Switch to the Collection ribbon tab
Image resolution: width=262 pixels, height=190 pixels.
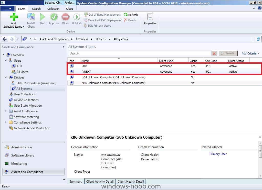[x=53, y=9]
